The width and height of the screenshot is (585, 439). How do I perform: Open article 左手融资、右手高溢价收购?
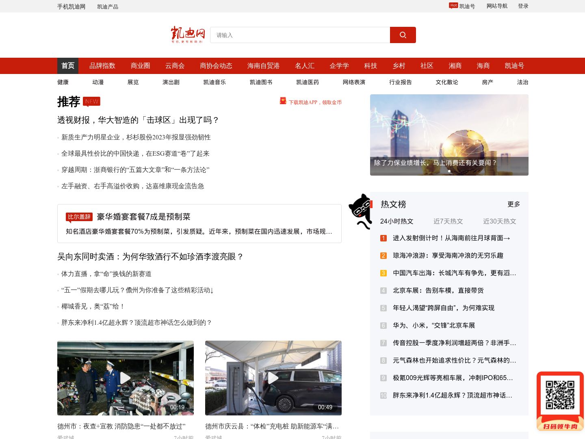[x=133, y=186]
